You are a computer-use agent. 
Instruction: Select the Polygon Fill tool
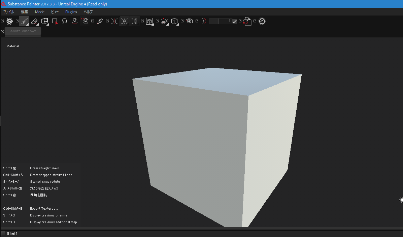pos(55,21)
